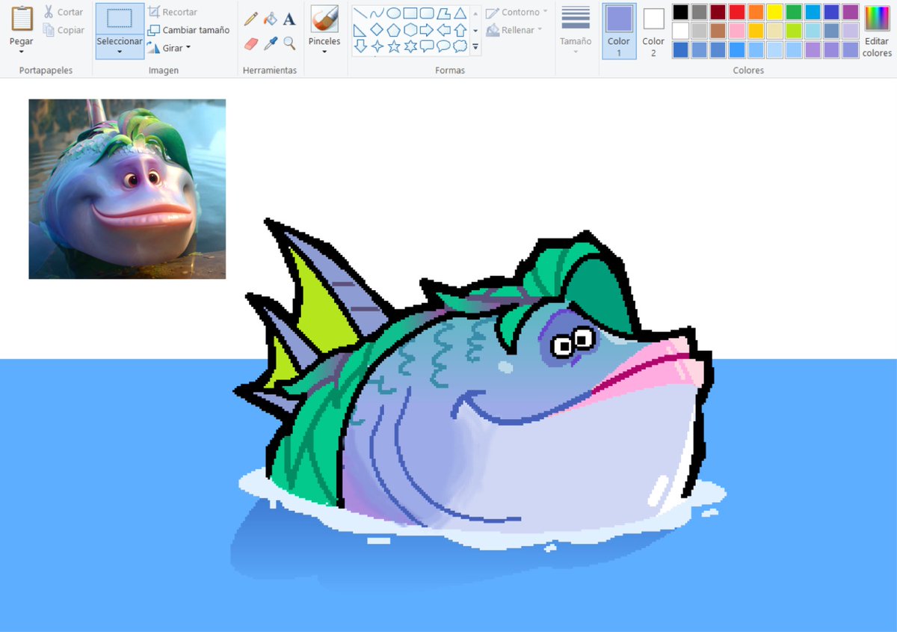Choose the sharp-cornered rectangle shape
The height and width of the screenshot is (632, 897).
pyautogui.click(x=410, y=13)
